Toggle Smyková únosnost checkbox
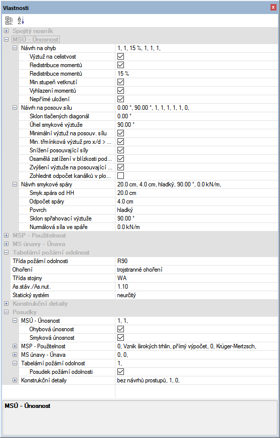 point(120,338)
